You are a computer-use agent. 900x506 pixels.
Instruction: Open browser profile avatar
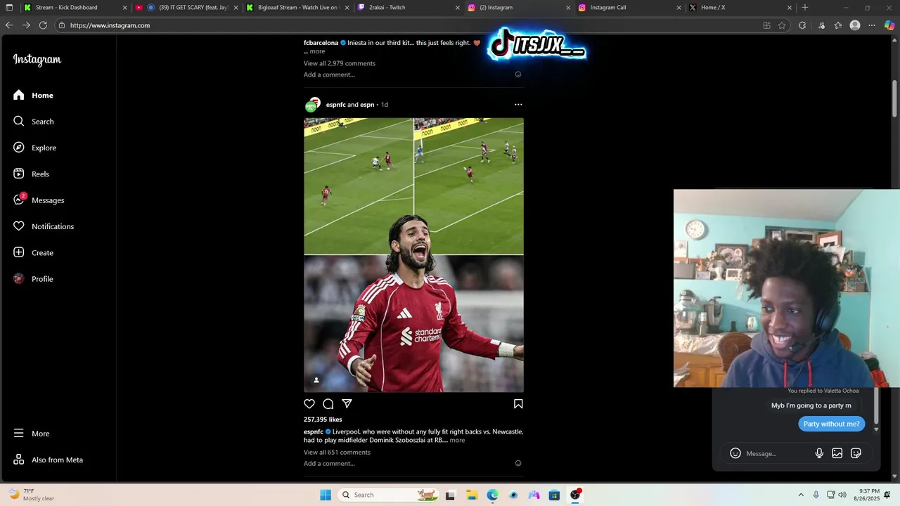[x=855, y=25]
